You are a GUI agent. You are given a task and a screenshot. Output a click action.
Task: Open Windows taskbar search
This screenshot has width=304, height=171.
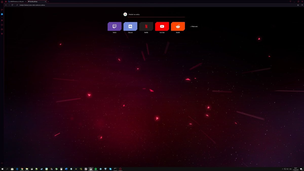coord(7,169)
